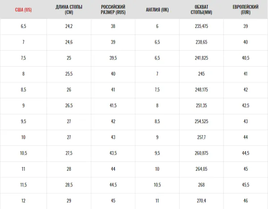Screen dimensions: 268x209
Task: Click the ОБХВАТ СТОПЫ(ММ) header
Action: (201, 9)
